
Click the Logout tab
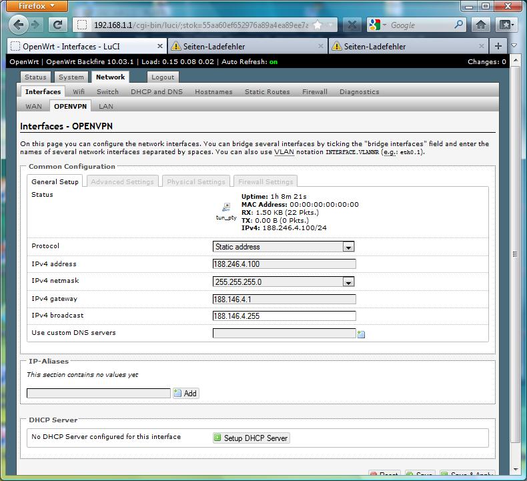point(162,77)
